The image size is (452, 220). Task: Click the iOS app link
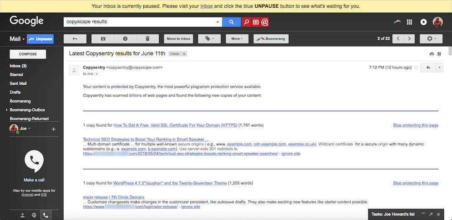tap(44, 195)
